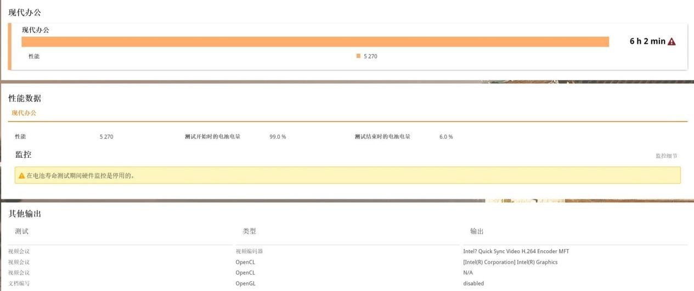This screenshot has height=291, width=694.
Task: Click the 5 270 value in performance data row
Action: [106, 136]
